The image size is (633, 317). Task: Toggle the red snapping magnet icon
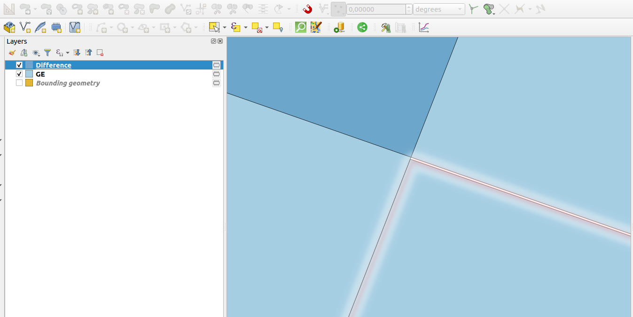pyautogui.click(x=307, y=8)
